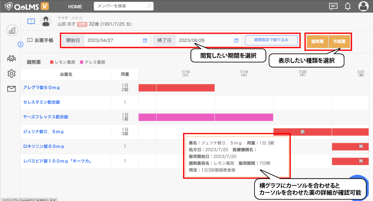
Task: Click the facility building icon in sidebar
Action: coord(12,31)
